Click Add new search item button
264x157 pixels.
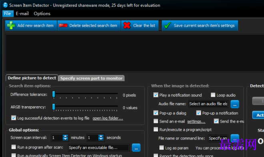pyautogui.click(x=31, y=26)
